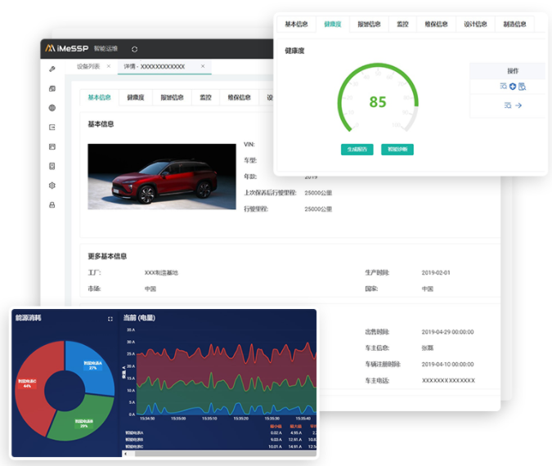
Task: Click the iMeSSP logo in the header
Action: 66,48
